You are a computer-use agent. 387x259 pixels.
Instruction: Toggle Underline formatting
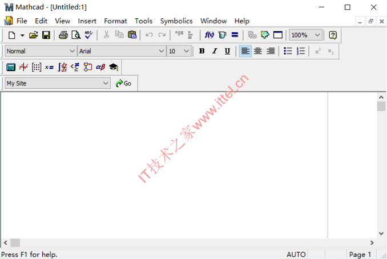tap(227, 51)
